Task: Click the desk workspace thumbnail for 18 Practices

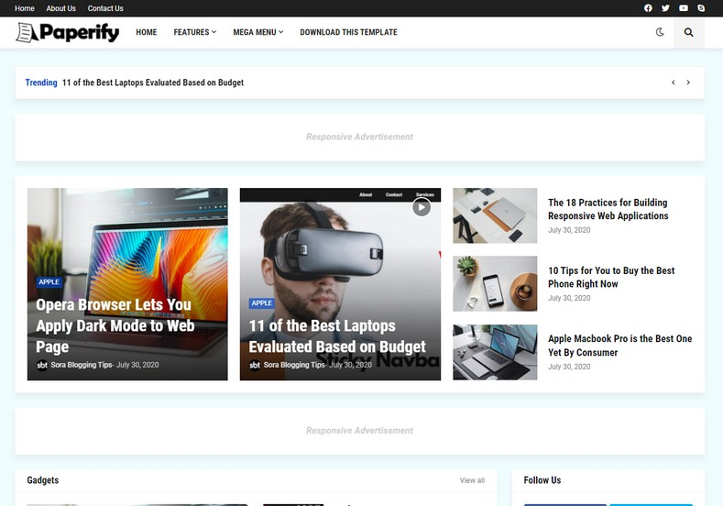Action: [x=495, y=215]
